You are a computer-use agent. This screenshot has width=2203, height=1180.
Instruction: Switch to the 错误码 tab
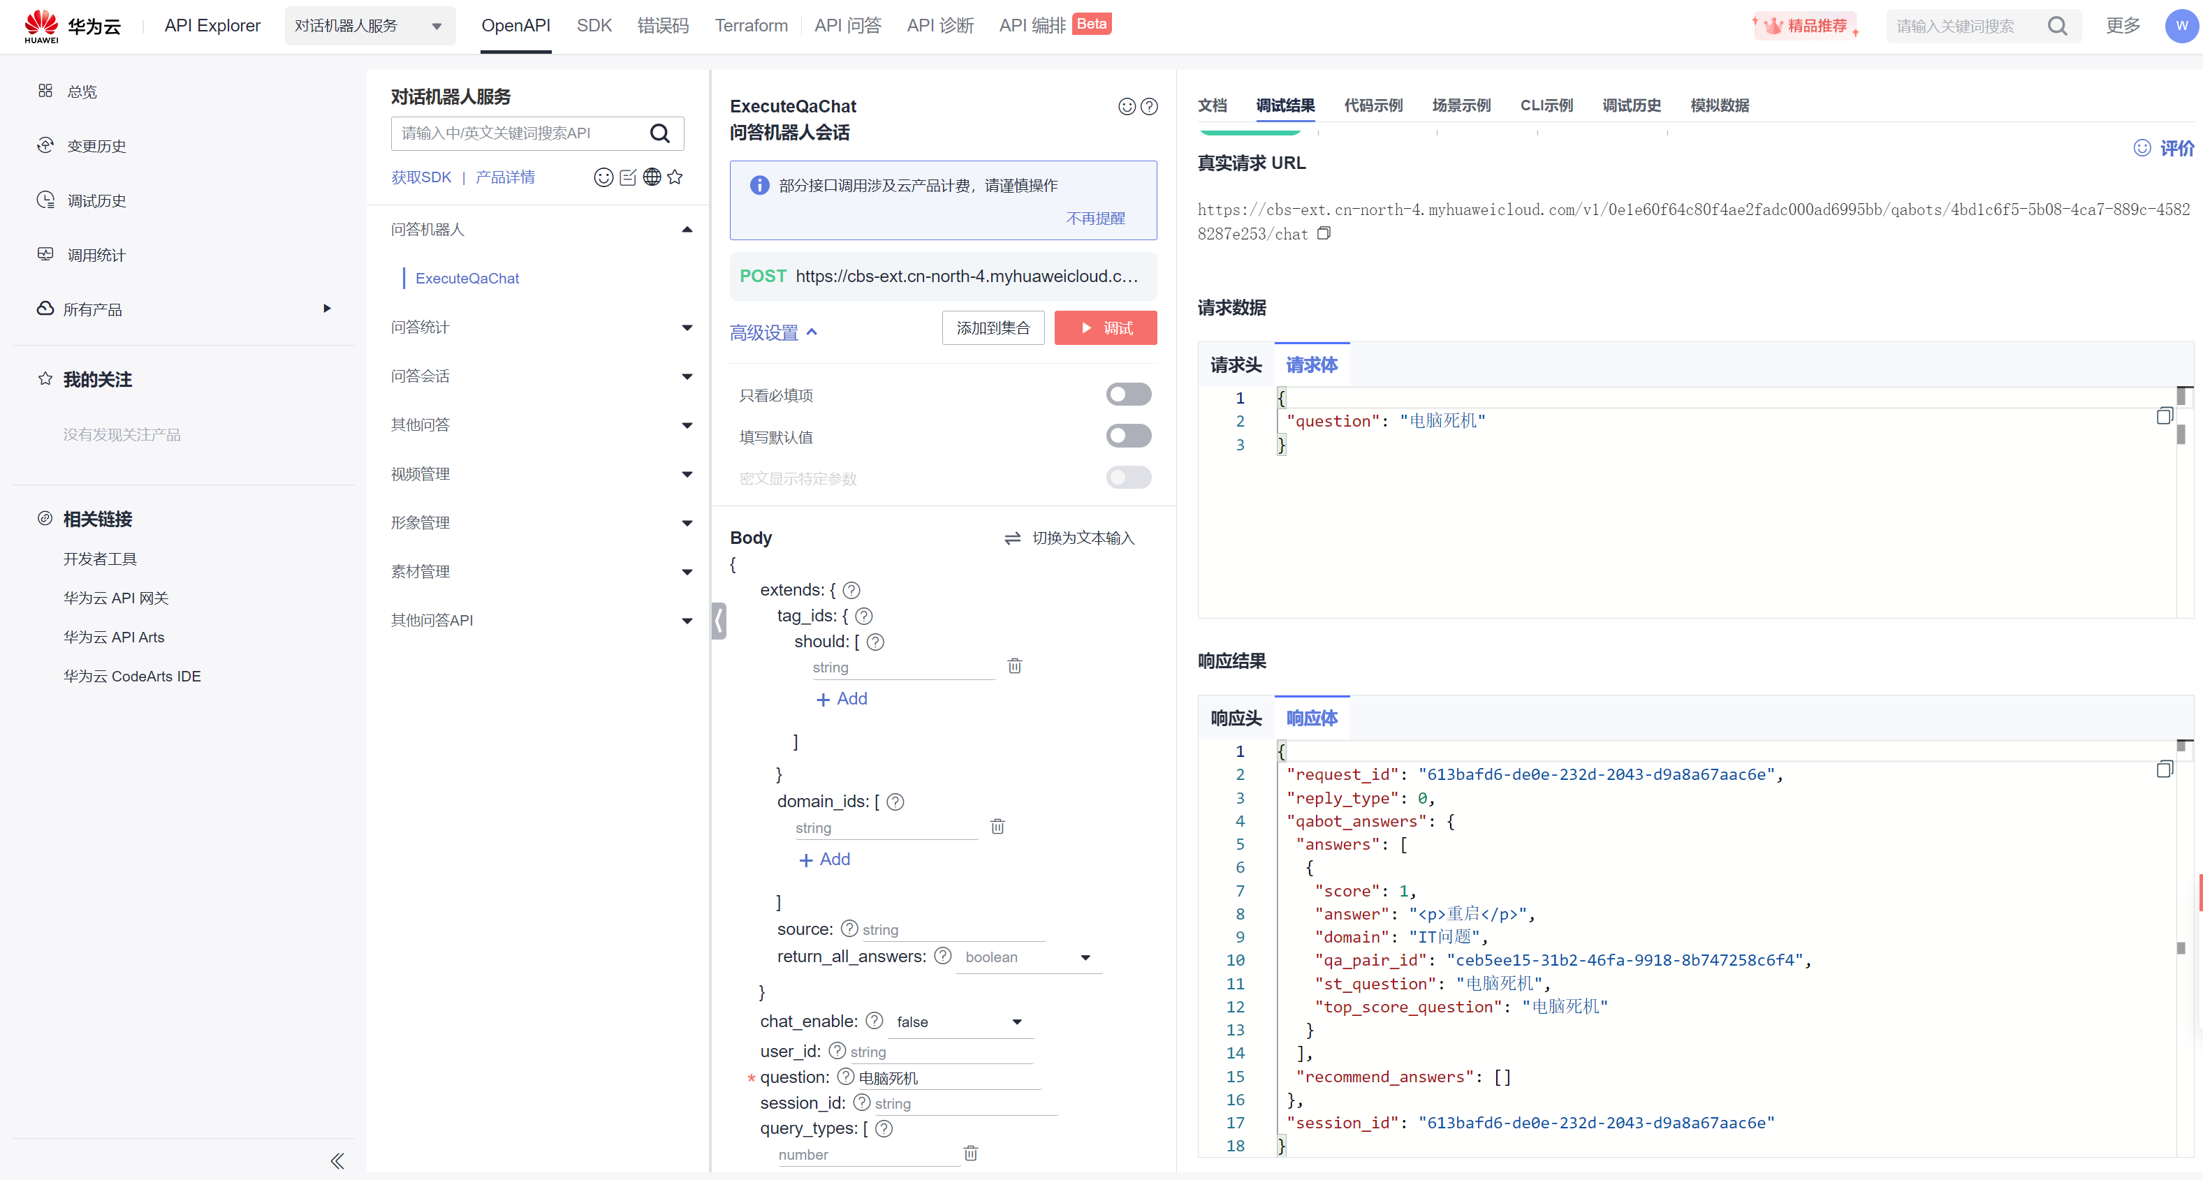[663, 26]
